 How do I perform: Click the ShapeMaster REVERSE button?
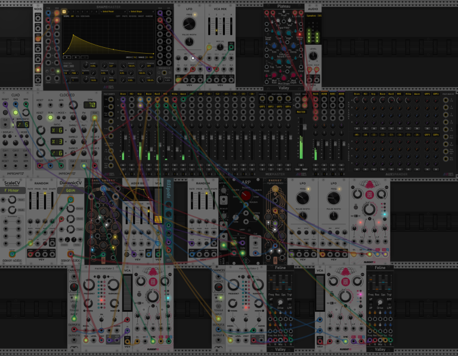tap(132, 16)
